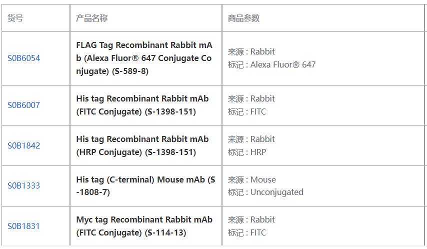The image size is (427, 249).
Task: Click the 产品名称 column header
Action: tap(91, 18)
